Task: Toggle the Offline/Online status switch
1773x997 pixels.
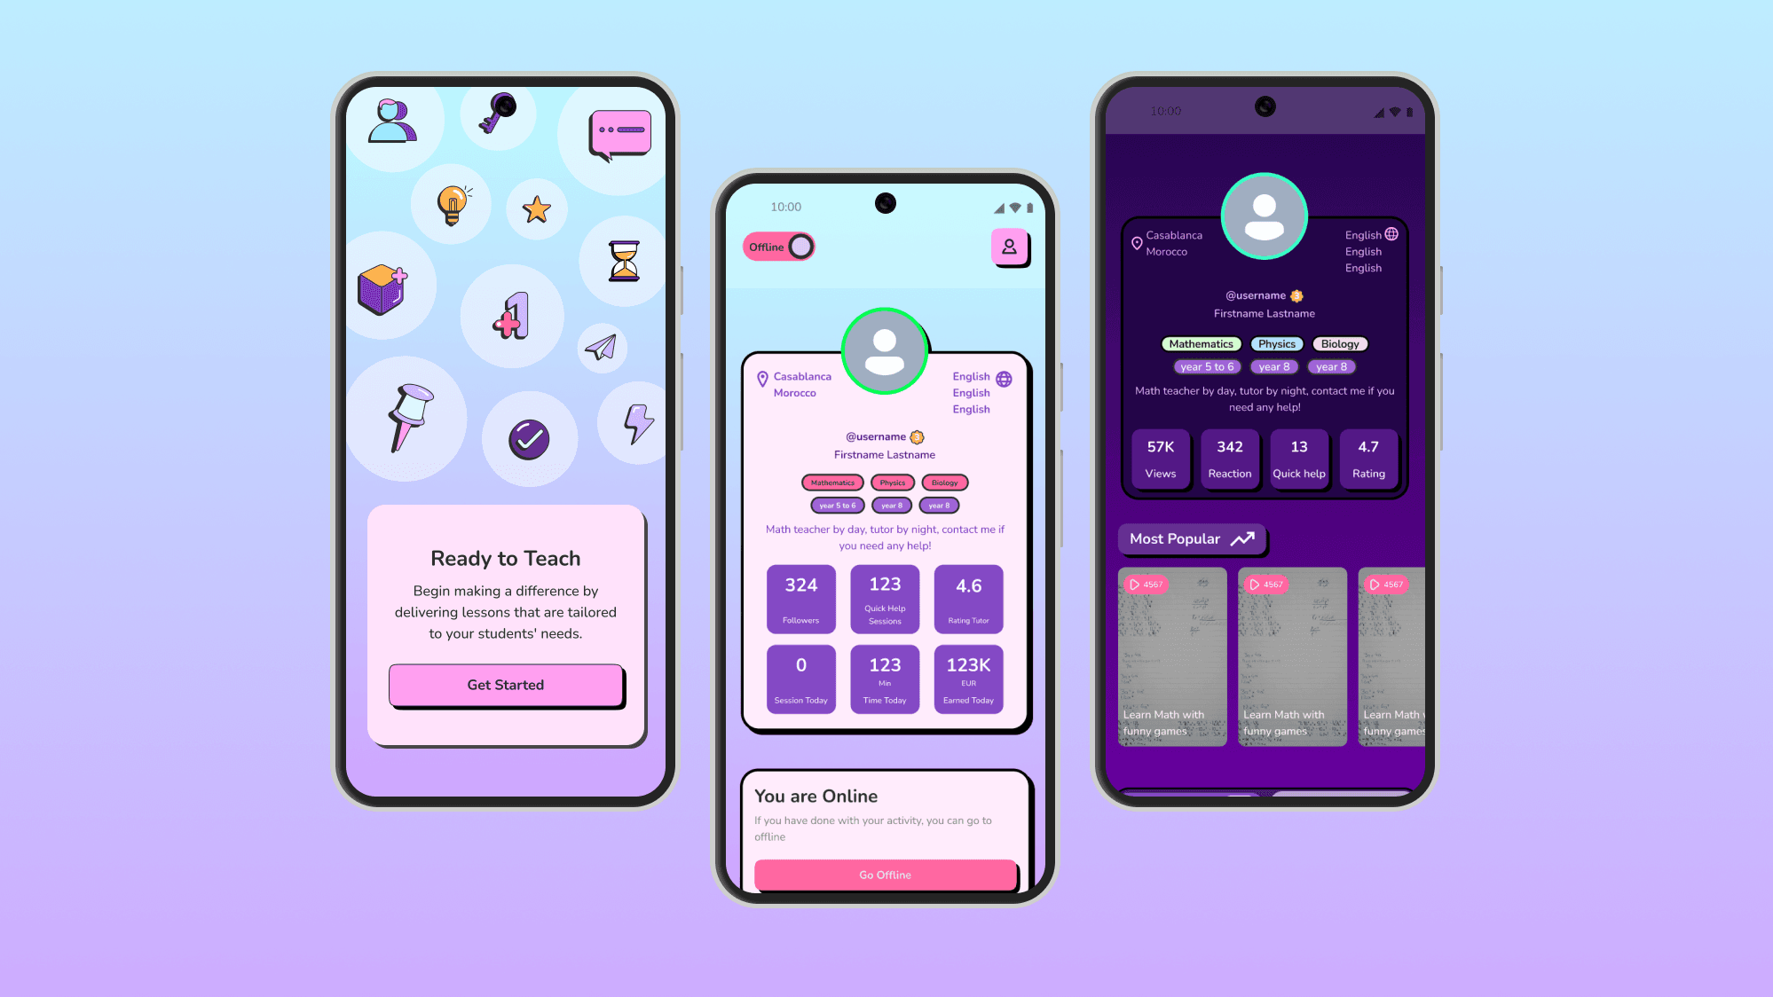Action: pos(802,246)
